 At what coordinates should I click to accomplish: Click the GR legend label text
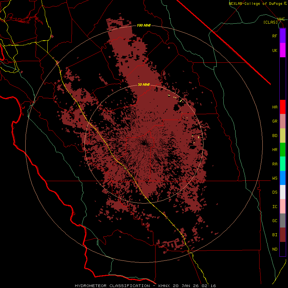(275, 121)
